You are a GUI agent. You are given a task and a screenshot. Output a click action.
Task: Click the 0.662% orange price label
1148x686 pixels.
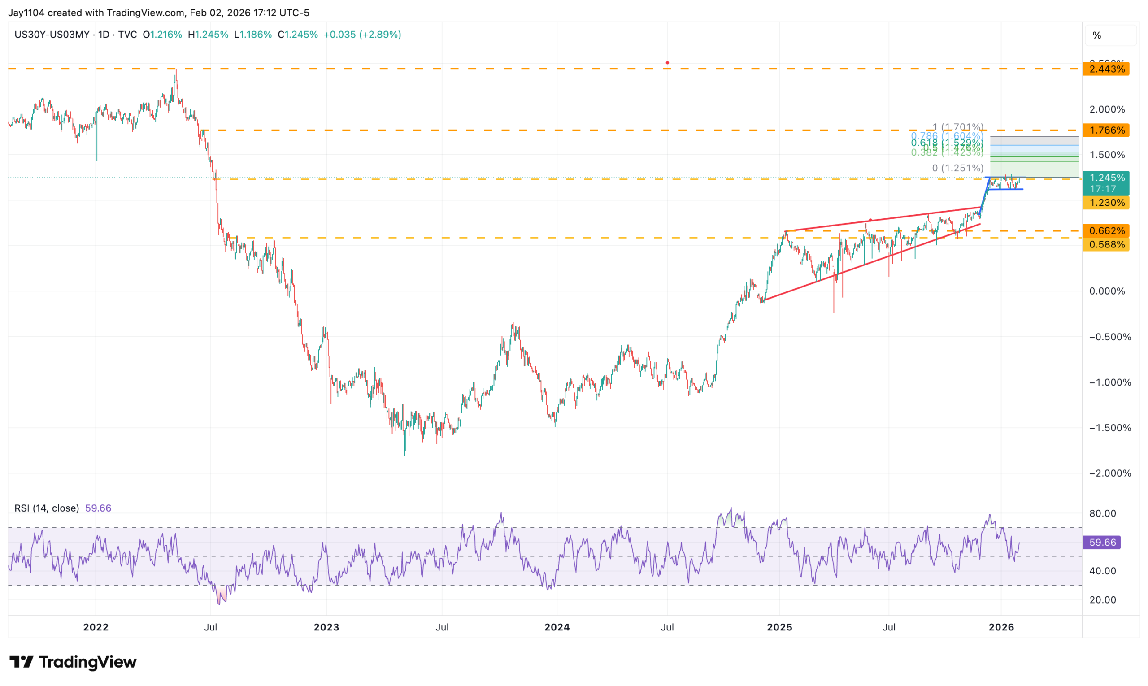(1106, 230)
